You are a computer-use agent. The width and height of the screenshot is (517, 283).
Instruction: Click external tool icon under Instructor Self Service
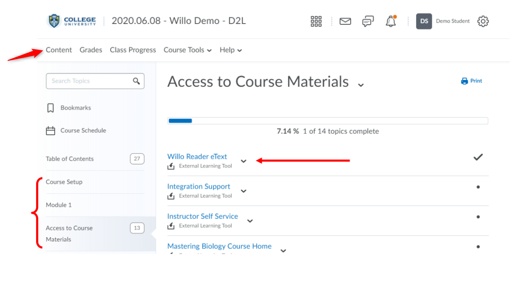[x=171, y=226]
